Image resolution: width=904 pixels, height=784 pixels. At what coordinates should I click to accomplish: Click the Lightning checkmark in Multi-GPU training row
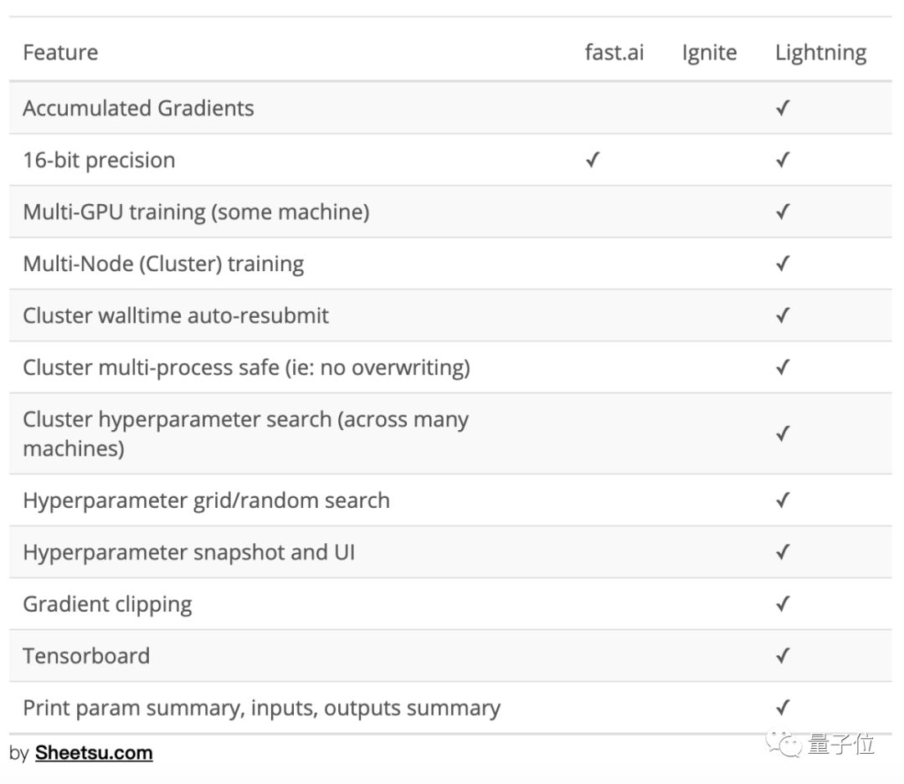783,212
